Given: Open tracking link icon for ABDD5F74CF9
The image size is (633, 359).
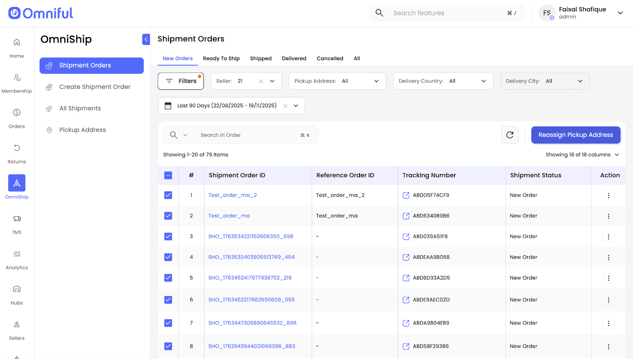Looking at the screenshot, I should [x=406, y=195].
